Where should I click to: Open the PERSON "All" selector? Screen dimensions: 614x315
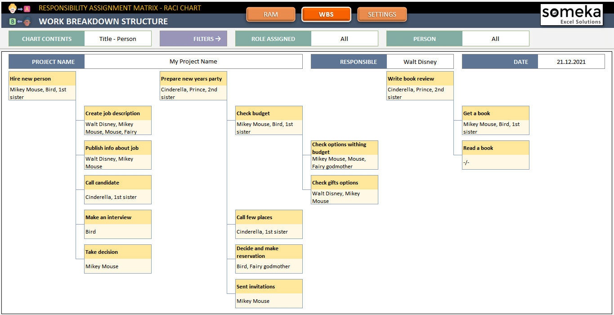click(x=495, y=38)
